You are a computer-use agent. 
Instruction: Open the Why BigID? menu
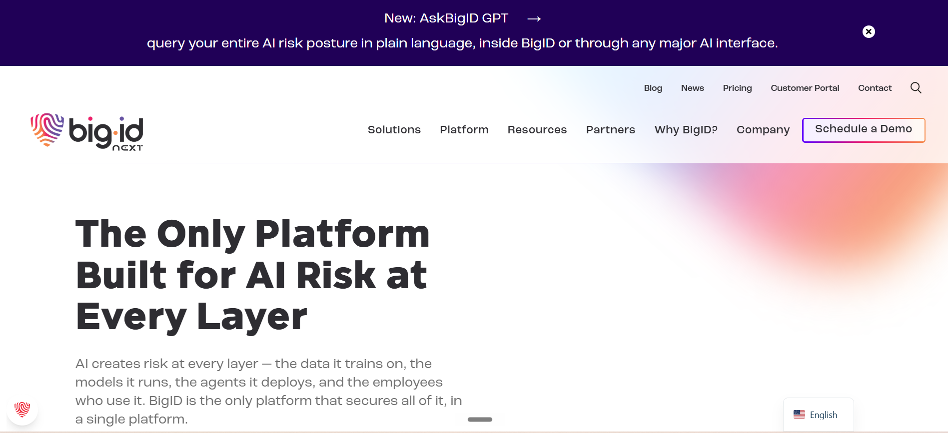tap(686, 130)
